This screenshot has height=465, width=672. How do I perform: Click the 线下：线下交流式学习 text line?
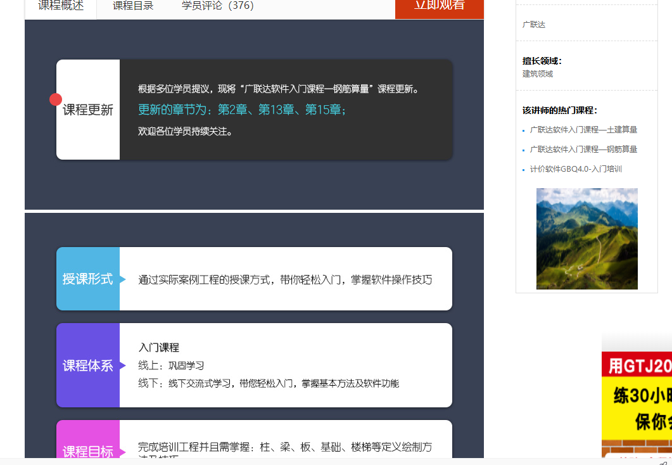pos(269,383)
